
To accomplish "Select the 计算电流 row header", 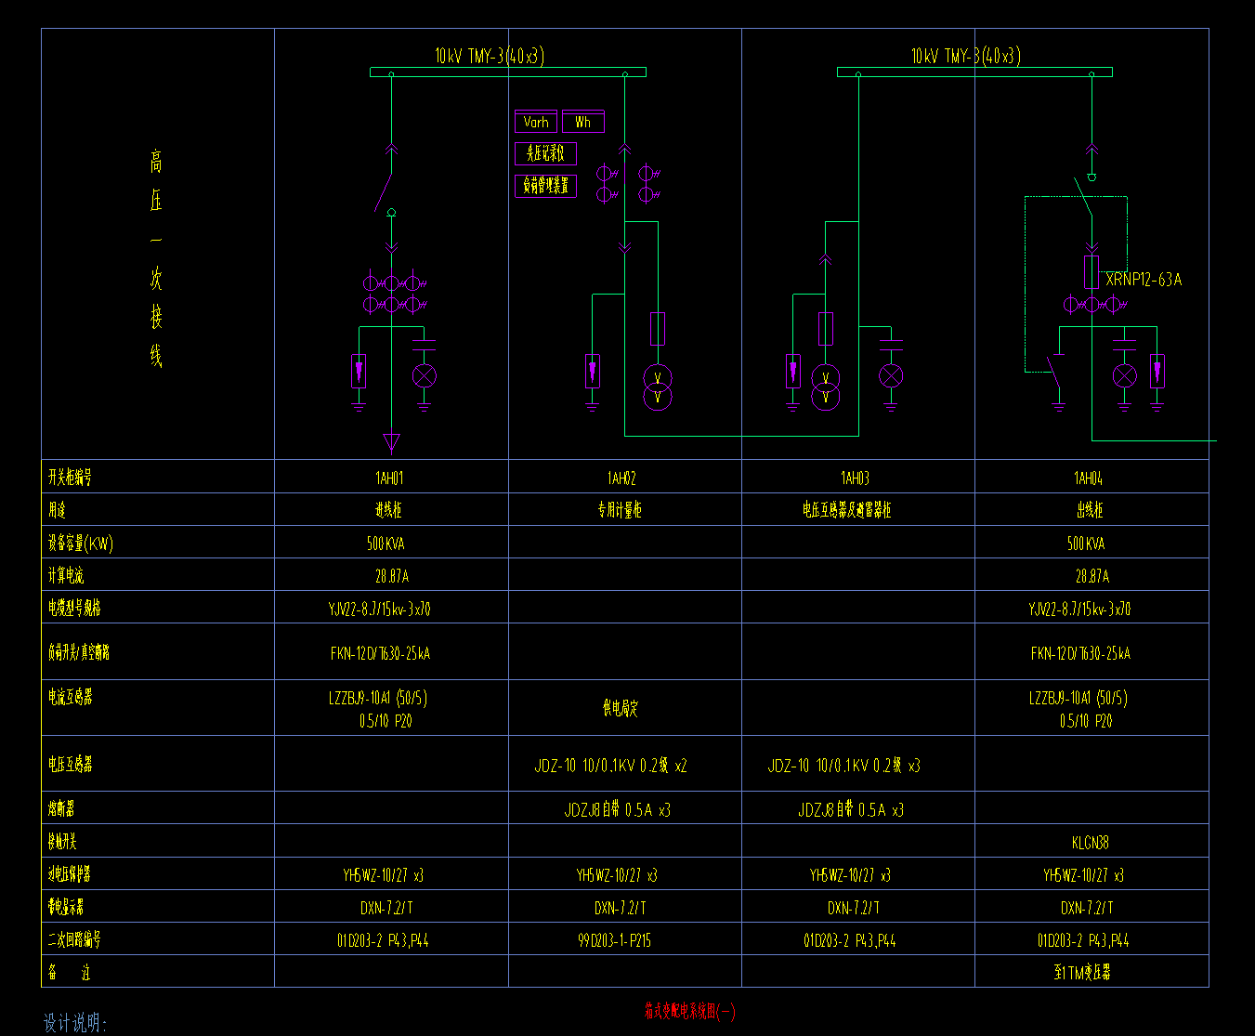I will coord(65,576).
